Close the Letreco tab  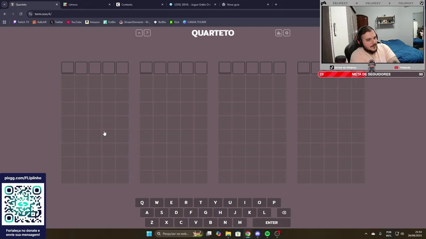[109, 5]
